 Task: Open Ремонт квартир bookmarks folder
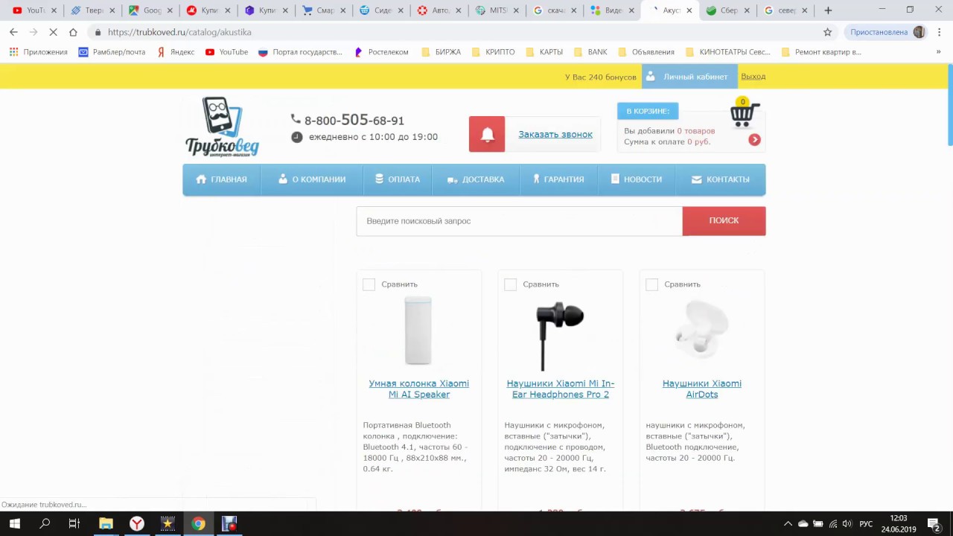point(820,52)
